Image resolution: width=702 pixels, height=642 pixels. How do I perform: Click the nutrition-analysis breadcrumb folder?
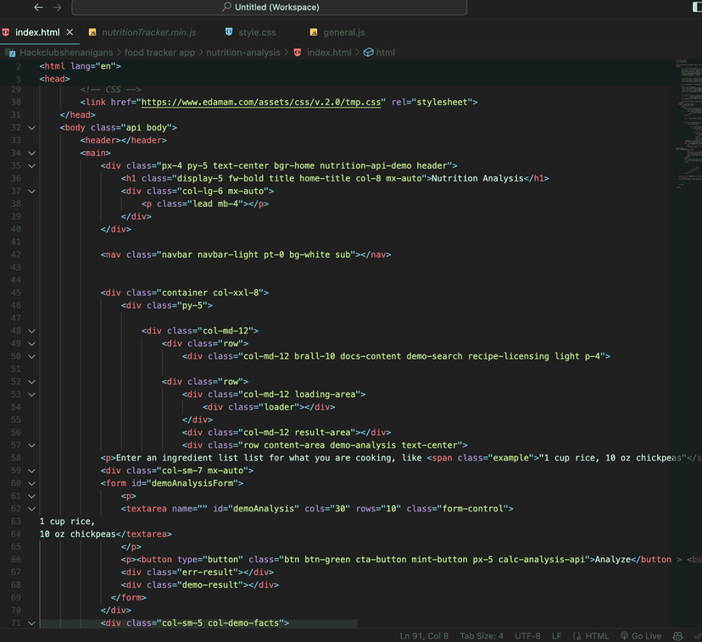242,53
